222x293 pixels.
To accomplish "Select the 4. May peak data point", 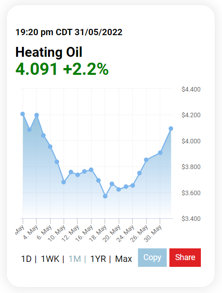I will pyautogui.click(x=36, y=115).
